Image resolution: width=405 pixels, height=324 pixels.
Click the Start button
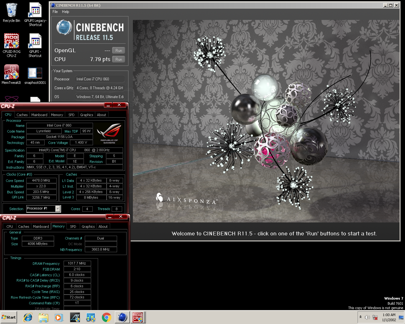9,317
